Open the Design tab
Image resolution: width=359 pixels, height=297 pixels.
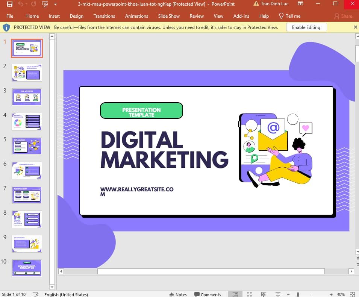pos(76,16)
